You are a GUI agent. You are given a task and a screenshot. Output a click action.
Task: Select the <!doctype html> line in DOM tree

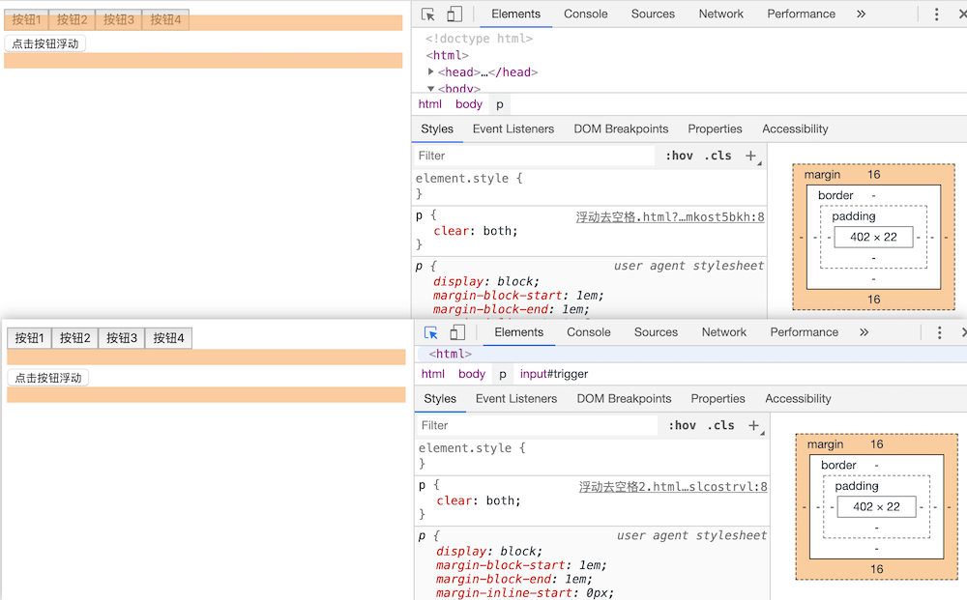click(x=479, y=39)
